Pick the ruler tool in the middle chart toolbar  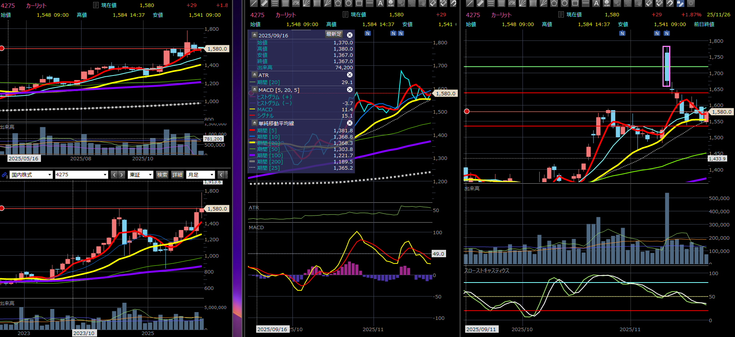click(x=264, y=4)
